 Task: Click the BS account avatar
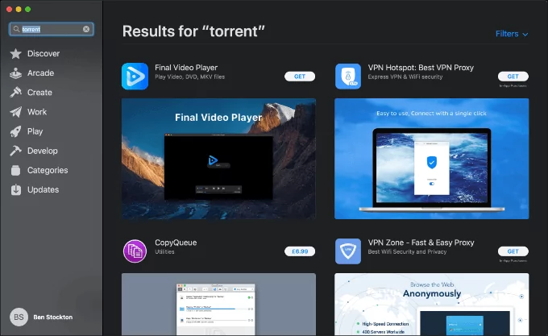(x=19, y=317)
